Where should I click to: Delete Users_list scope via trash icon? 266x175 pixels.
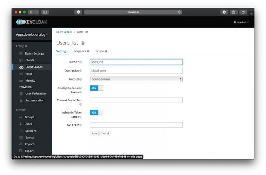[x=83, y=43]
